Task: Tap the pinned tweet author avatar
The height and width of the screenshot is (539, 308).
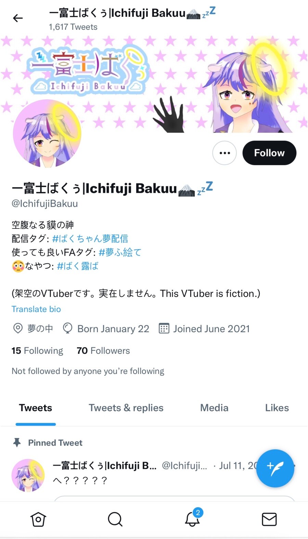Action: click(28, 476)
